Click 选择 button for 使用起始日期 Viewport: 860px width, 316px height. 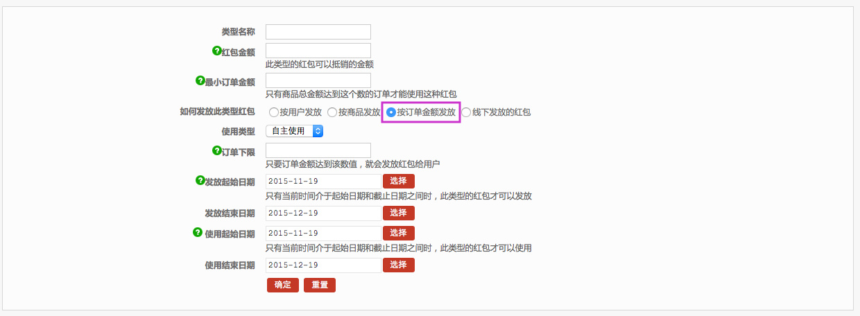pyautogui.click(x=399, y=233)
